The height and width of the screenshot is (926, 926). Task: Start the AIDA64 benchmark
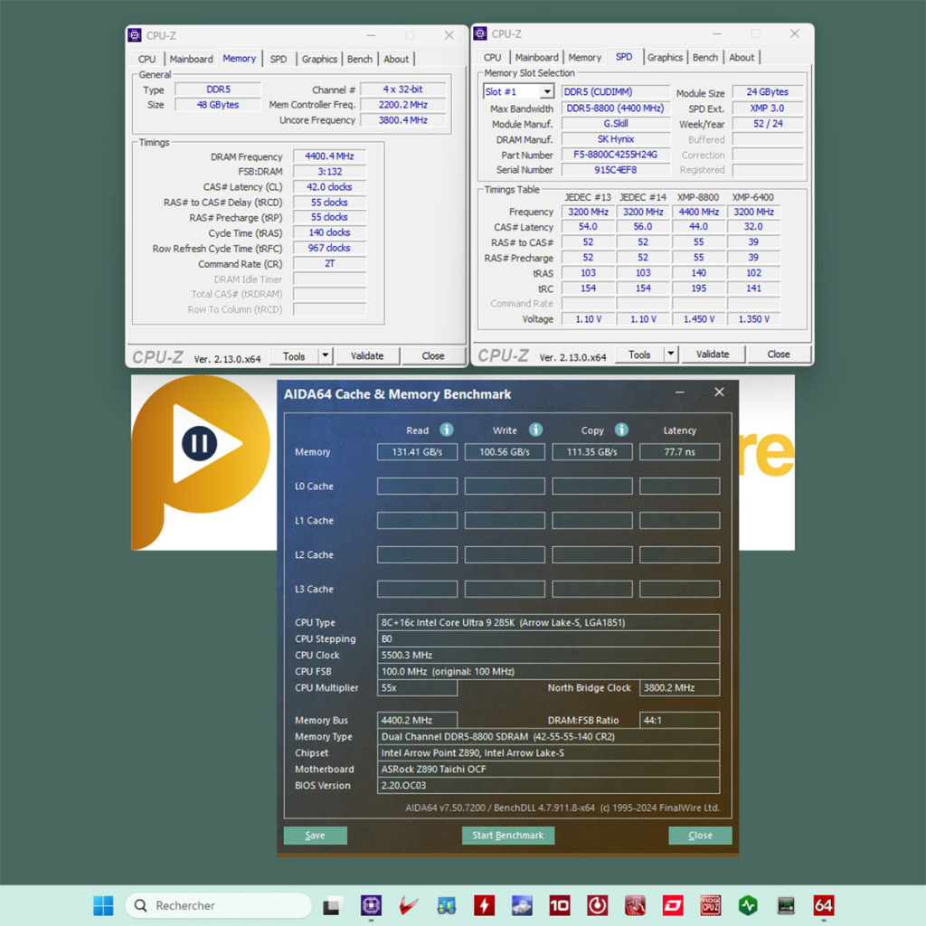508,835
